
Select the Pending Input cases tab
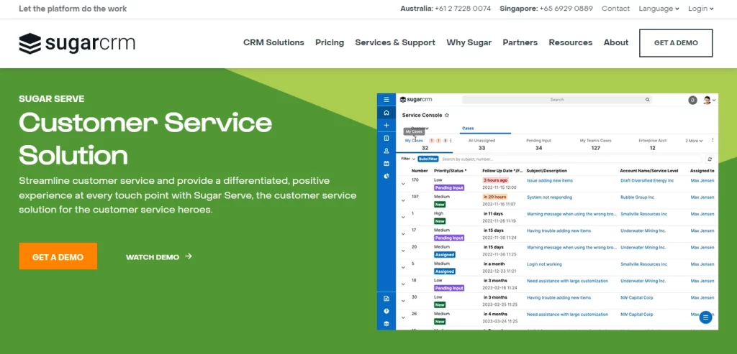pyautogui.click(x=538, y=144)
